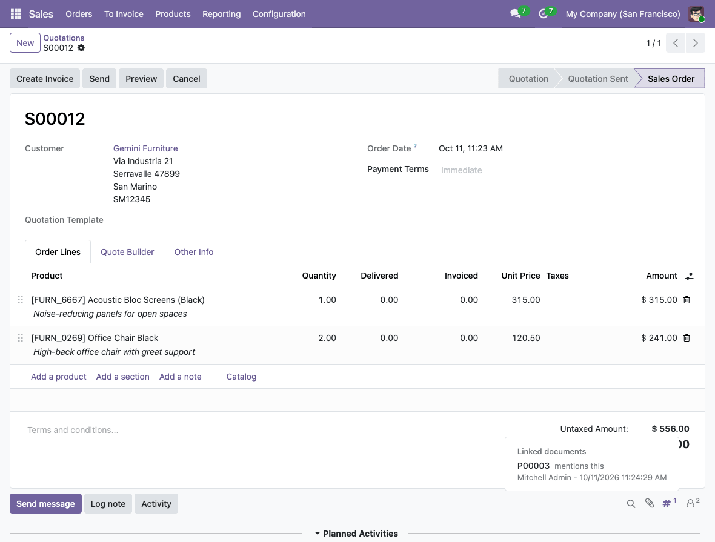Click Add a section
This screenshot has height=542, width=715.
pyautogui.click(x=122, y=377)
